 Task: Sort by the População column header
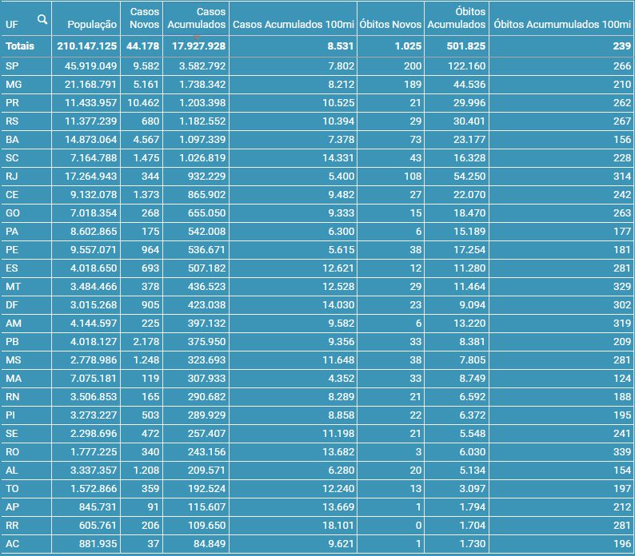[92, 25]
